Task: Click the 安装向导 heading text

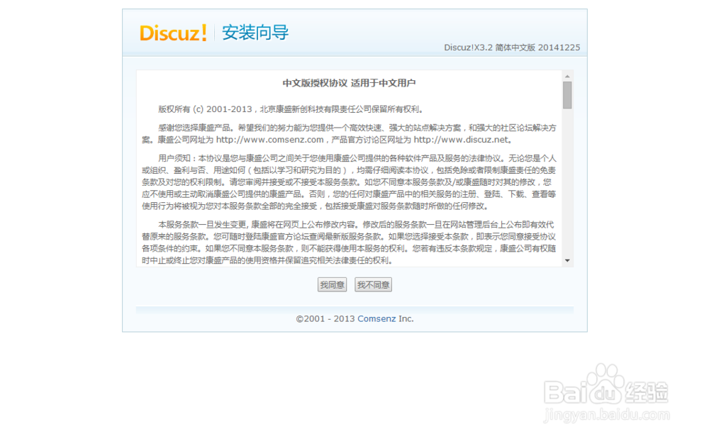Action: (x=255, y=33)
